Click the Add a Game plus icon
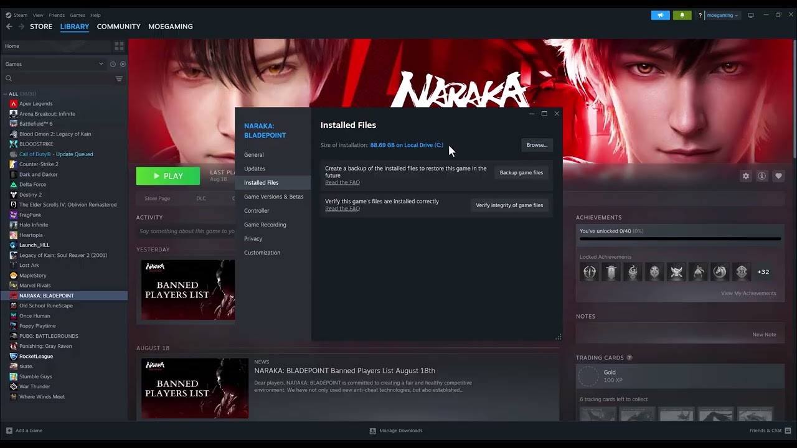 click(9, 431)
